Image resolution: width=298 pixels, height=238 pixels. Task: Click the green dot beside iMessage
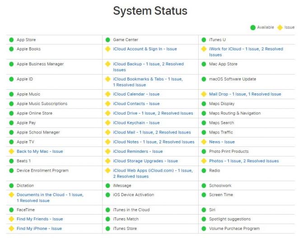(108, 185)
